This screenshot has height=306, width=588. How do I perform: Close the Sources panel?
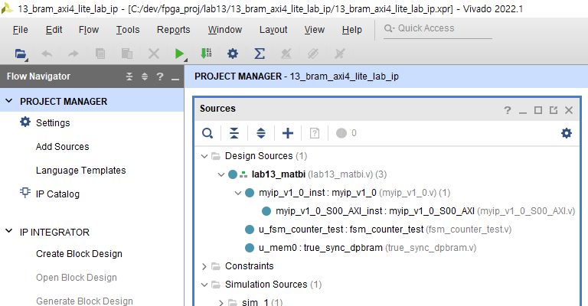tap(569, 110)
